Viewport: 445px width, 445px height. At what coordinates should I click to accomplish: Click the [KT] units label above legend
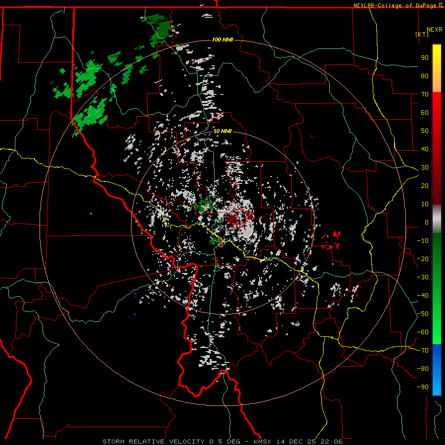pyautogui.click(x=422, y=34)
